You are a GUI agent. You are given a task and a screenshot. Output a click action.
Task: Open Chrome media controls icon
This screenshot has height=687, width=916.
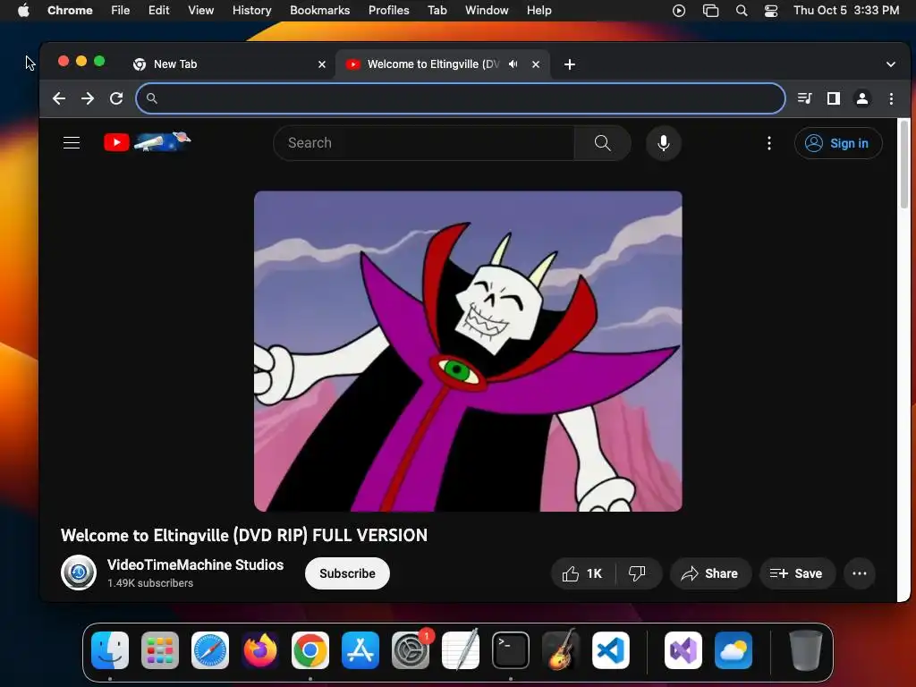coord(804,98)
